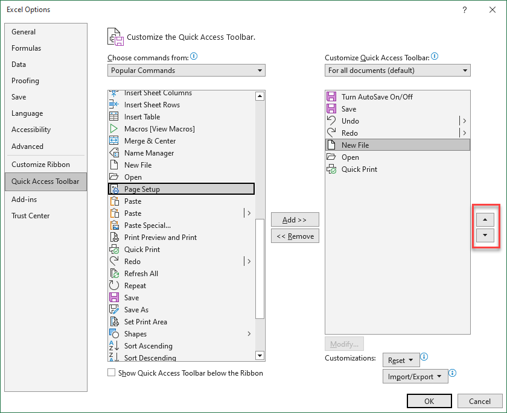Open the For all documents (default) dropdown
This screenshot has height=413, width=507.
pos(397,70)
